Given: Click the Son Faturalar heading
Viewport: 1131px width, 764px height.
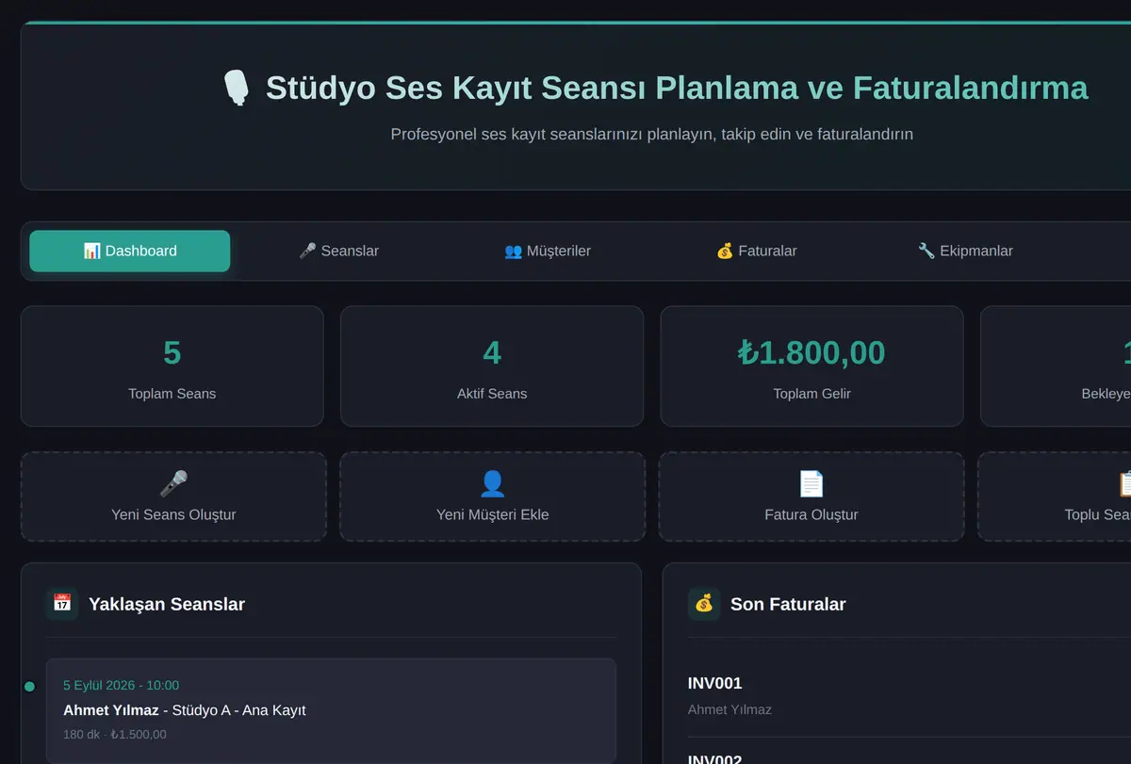Looking at the screenshot, I should pyautogui.click(x=788, y=604).
